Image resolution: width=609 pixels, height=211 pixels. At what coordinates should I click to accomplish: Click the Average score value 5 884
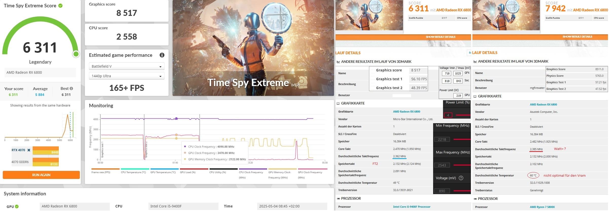pyautogui.click(x=40, y=95)
